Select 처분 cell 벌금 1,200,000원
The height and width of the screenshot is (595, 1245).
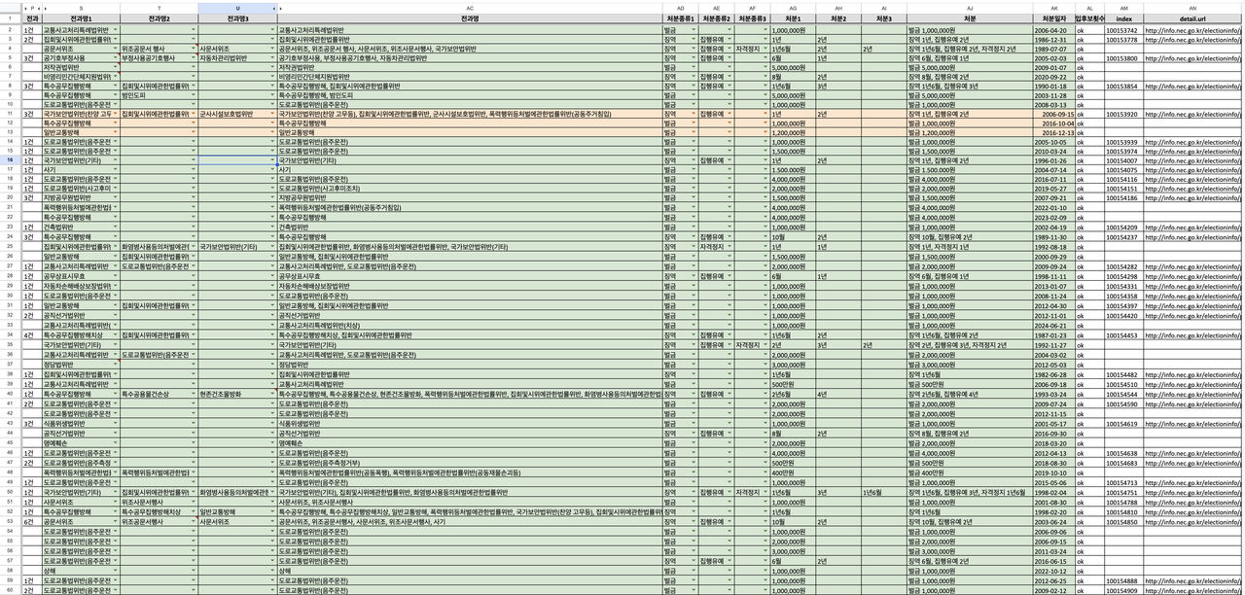point(970,133)
